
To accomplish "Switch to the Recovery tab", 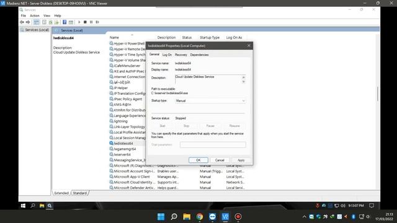I will click(x=181, y=55).
